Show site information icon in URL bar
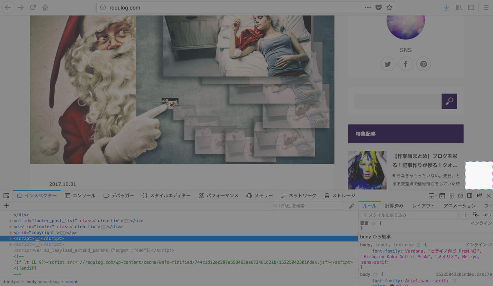This screenshot has width=493, height=286. (x=103, y=7)
